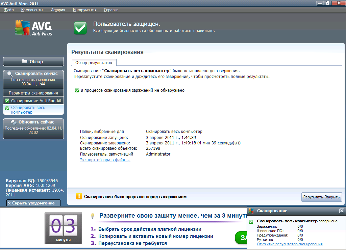Click green check icon beside Сканировать весь компьютер

click(7, 108)
